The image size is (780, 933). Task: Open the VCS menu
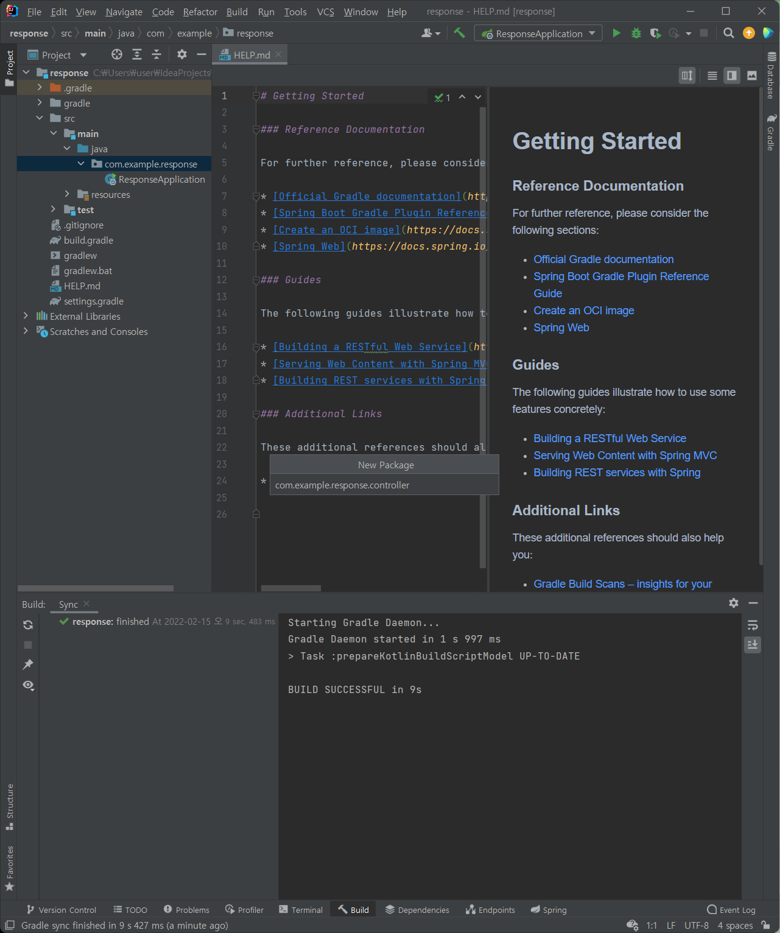click(x=325, y=12)
